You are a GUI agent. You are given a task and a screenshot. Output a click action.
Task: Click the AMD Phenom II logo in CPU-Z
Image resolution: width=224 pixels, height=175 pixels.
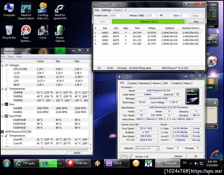(x=192, y=97)
